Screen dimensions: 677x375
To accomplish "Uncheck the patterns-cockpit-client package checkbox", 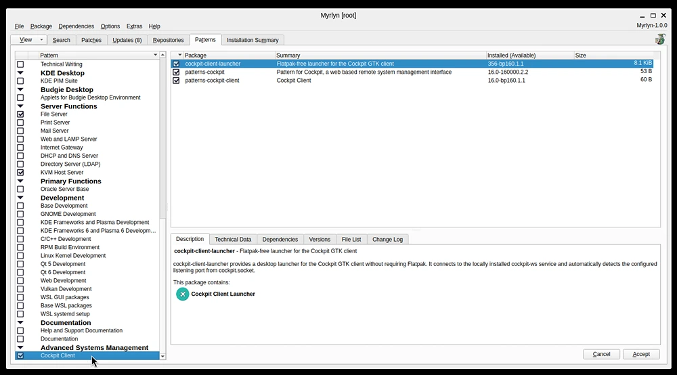I will [x=176, y=81].
